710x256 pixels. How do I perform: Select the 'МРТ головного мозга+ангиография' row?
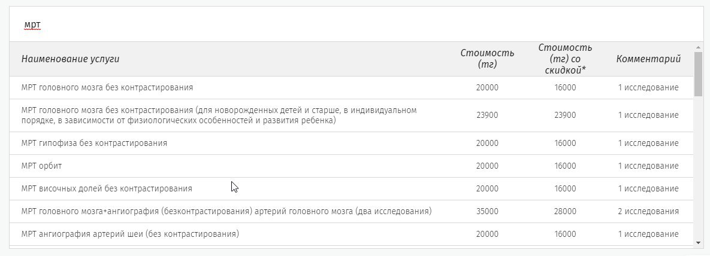pos(351,211)
